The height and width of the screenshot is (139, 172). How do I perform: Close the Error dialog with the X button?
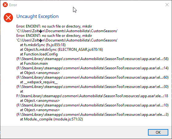pyautogui.click(x=167, y=5)
